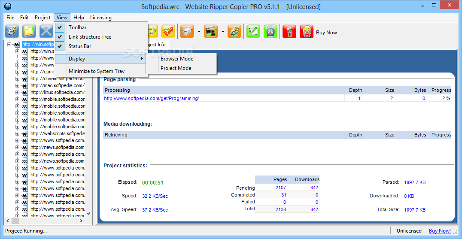Click the blue gear project settings icon

(12, 31)
